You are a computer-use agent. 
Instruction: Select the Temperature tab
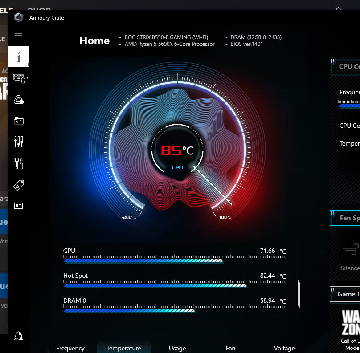point(123,348)
